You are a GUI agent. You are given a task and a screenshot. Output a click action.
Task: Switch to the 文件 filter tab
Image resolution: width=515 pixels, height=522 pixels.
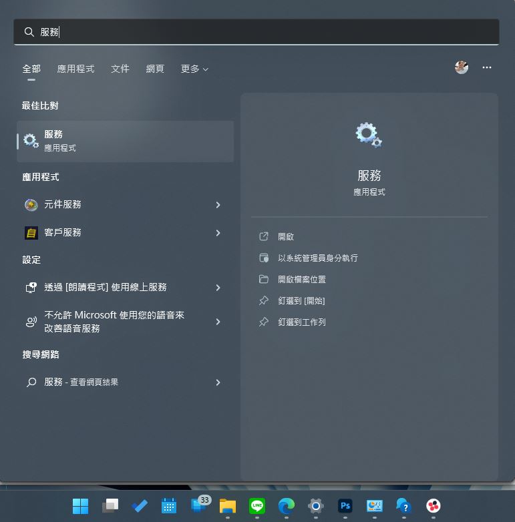(x=120, y=69)
